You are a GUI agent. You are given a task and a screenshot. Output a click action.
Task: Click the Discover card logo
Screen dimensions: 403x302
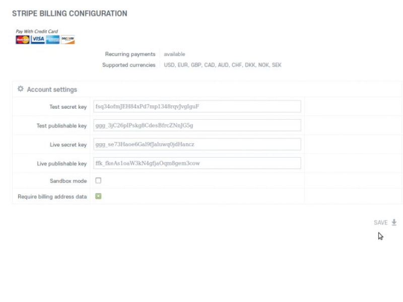pos(68,40)
